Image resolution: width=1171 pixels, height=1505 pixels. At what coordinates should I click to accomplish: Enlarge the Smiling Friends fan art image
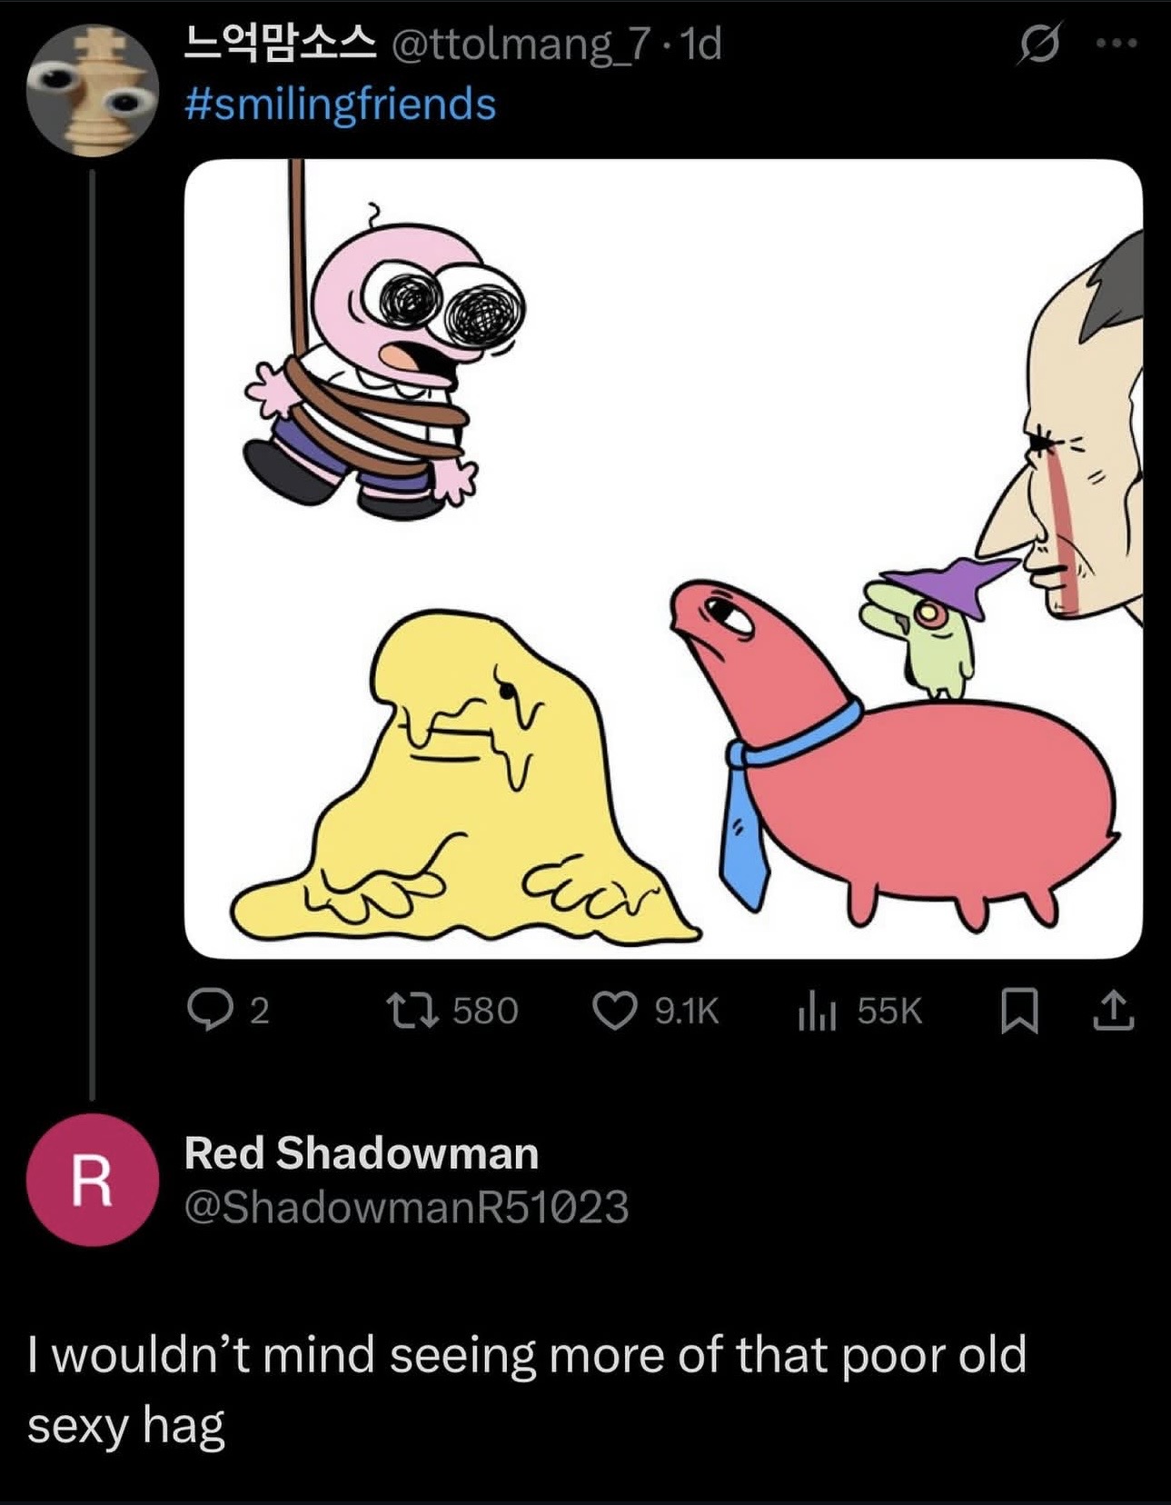663,558
